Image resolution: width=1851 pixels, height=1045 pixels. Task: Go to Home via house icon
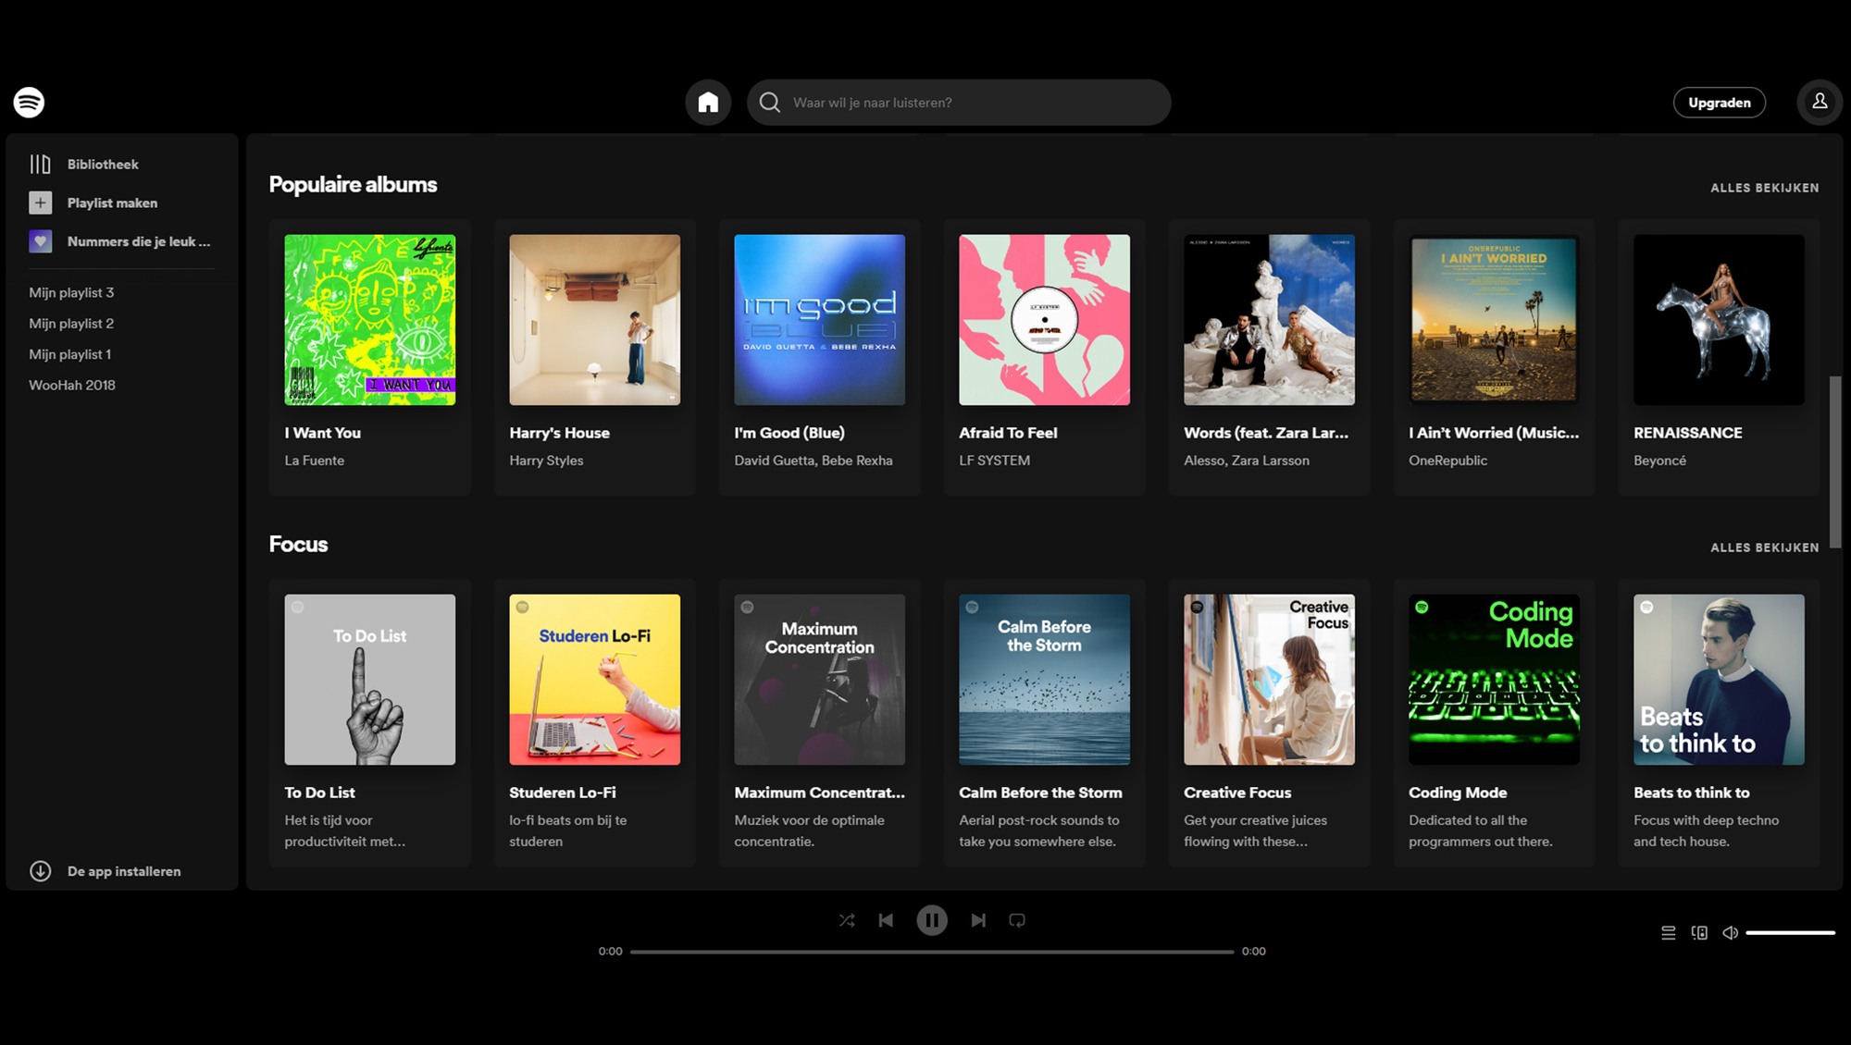pos(708,102)
